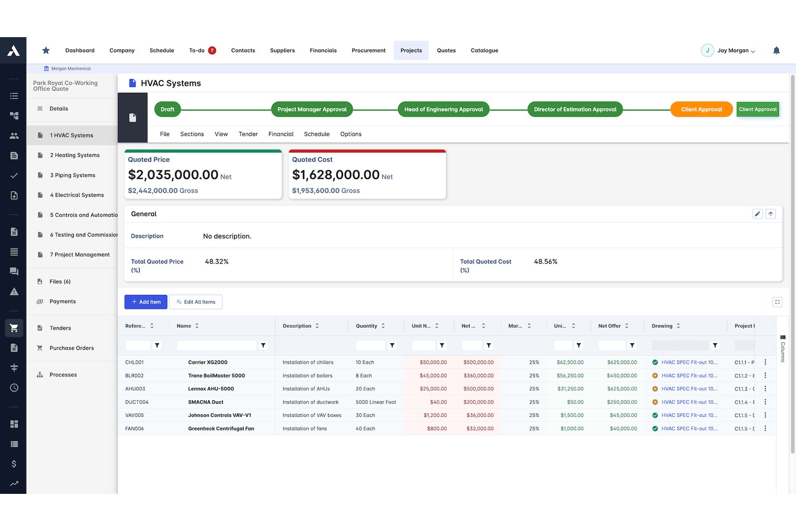Screen dimensions: 796x531
Task: Sort by the Quantity column header
Action: point(371,326)
